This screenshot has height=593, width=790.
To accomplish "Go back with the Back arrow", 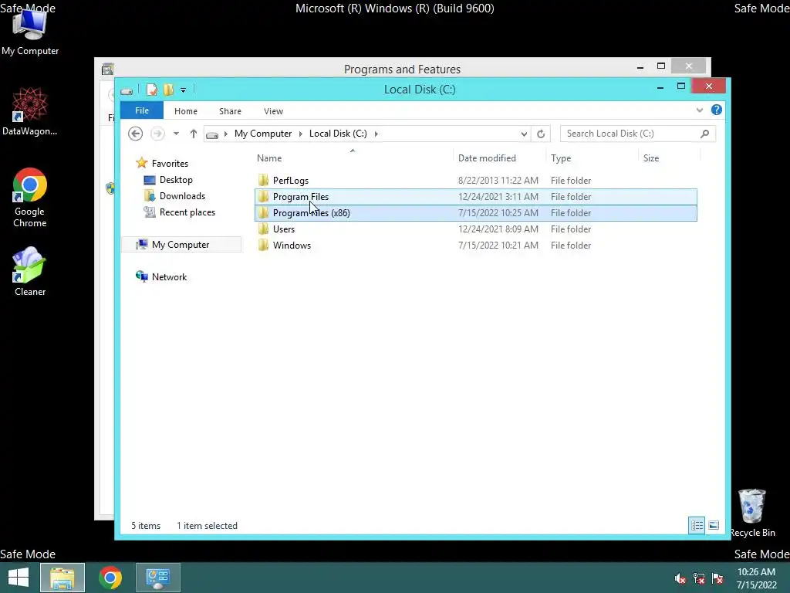I will coord(136,134).
